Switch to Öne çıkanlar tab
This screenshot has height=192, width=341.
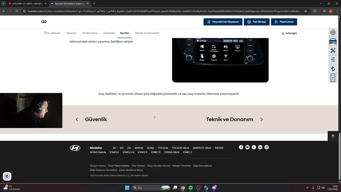point(52,33)
